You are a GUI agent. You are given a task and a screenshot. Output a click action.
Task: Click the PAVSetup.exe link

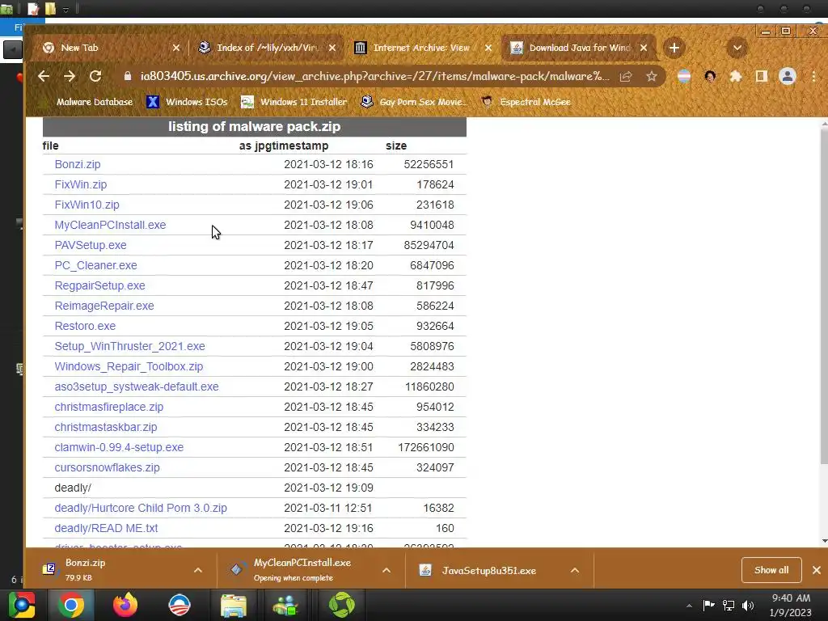click(91, 245)
